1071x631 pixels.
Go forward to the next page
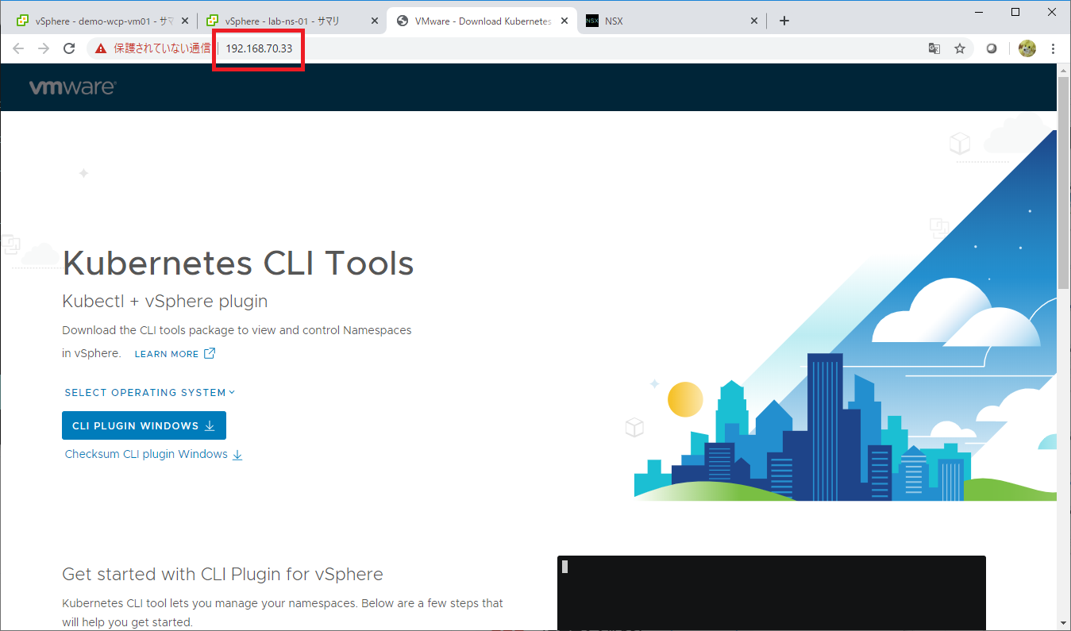click(44, 48)
